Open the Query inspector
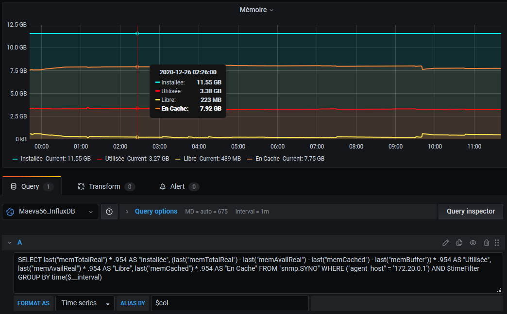The height and width of the screenshot is (314, 507). point(470,212)
